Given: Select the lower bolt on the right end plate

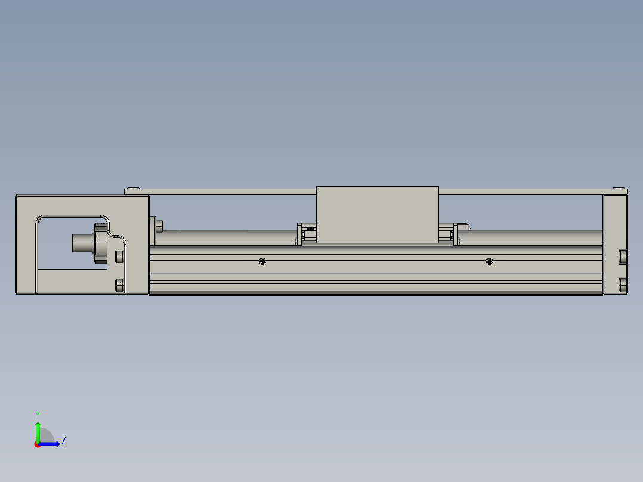Looking at the screenshot, I should (623, 285).
